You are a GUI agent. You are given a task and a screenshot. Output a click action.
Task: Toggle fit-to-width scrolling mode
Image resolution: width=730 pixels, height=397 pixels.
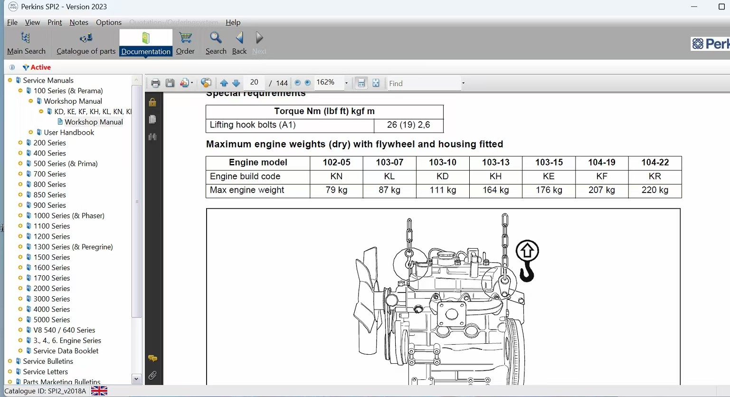coord(361,83)
